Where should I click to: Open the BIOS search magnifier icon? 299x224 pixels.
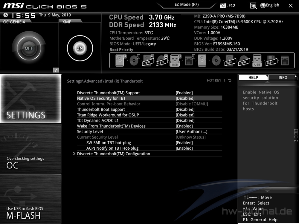click(x=253, y=6)
